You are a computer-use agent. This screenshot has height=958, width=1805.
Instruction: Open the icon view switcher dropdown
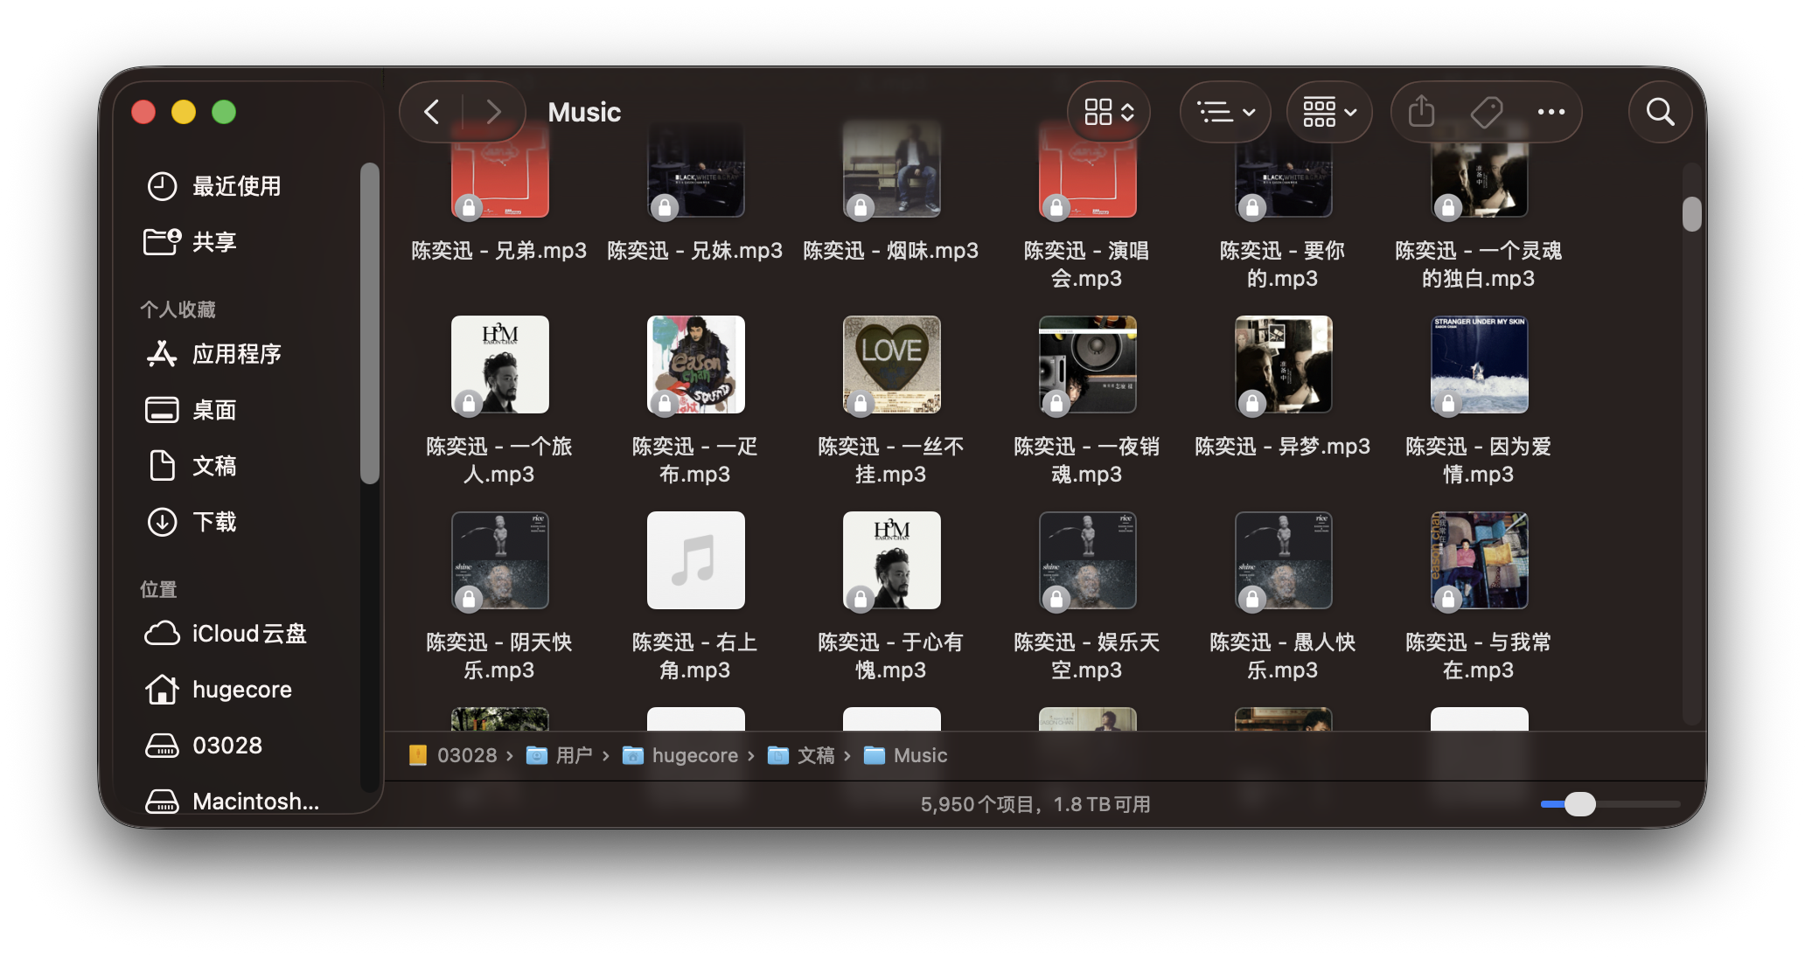(x=1109, y=112)
